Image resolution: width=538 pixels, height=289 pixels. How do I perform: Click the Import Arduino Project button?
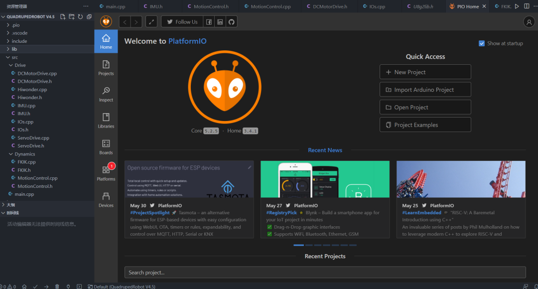(x=425, y=90)
